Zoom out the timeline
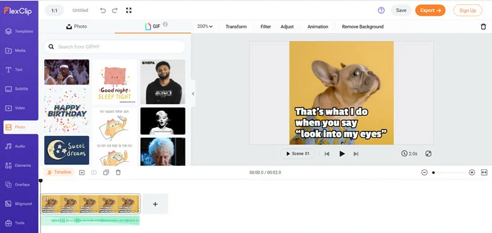This screenshot has width=492, height=233. pos(425,173)
